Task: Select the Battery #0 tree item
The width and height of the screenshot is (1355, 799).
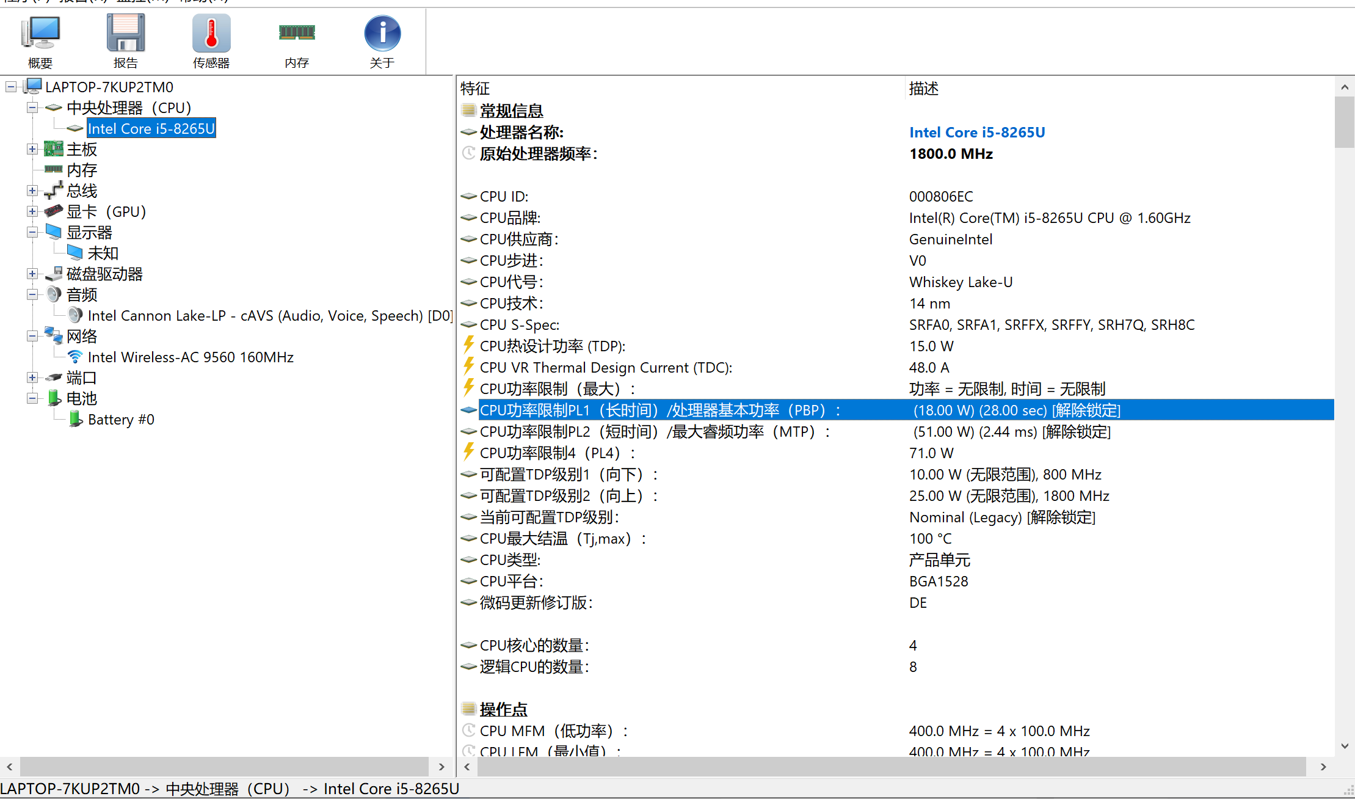Action: pos(120,420)
